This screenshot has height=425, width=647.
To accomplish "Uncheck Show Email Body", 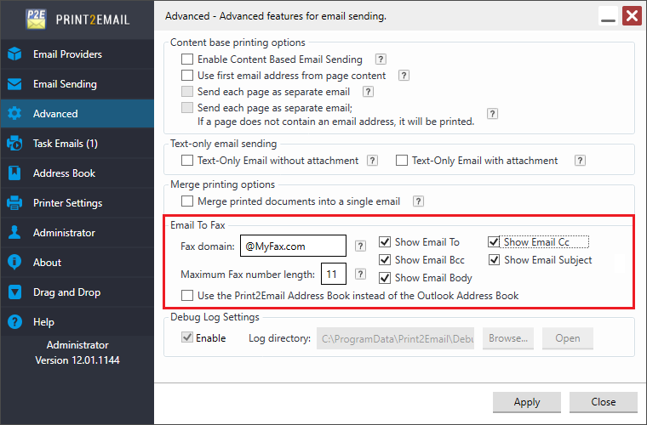I will pos(385,278).
